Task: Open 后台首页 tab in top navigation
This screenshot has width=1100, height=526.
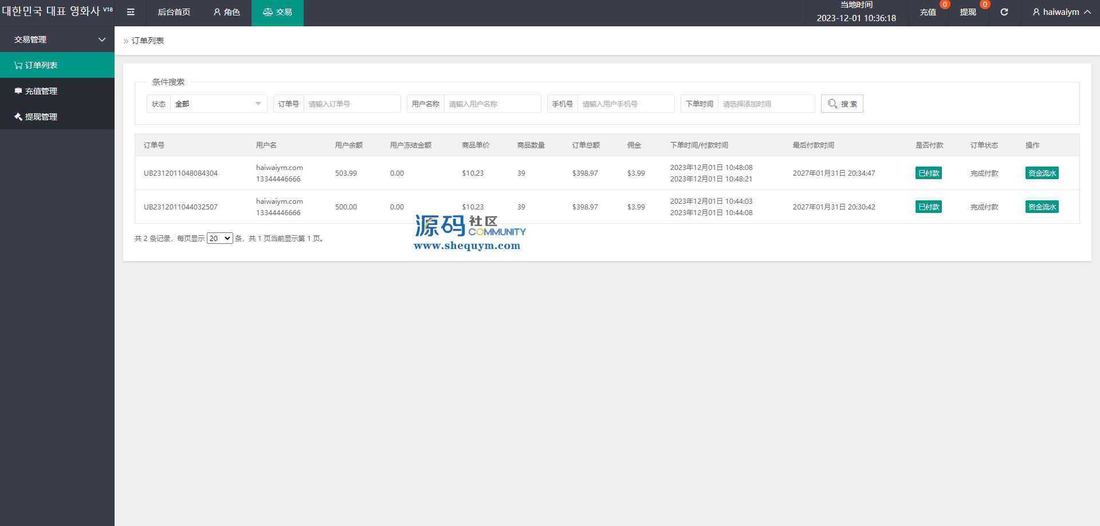Action: tap(174, 12)
